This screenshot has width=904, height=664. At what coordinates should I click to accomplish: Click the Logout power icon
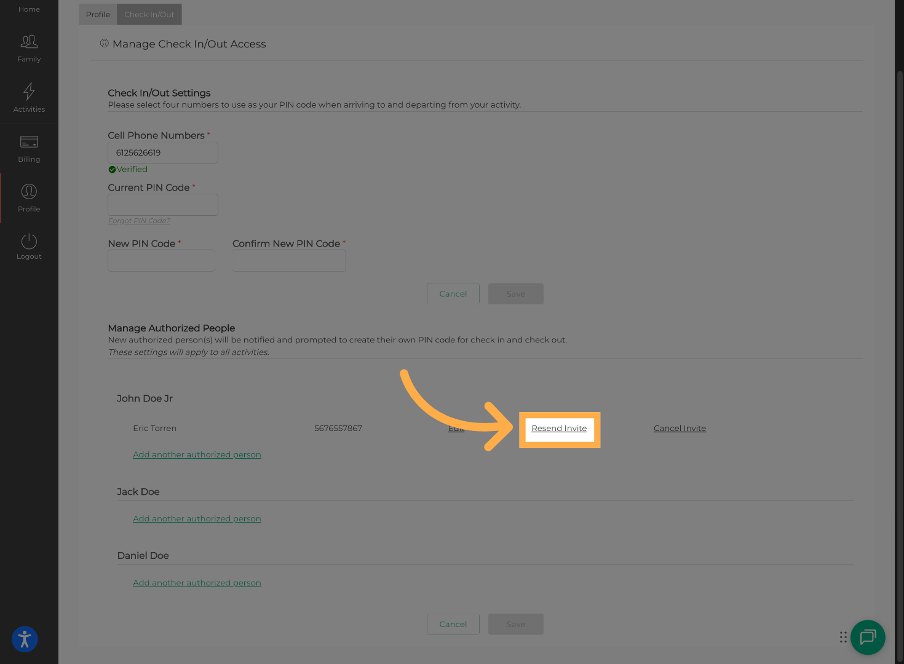29,242
